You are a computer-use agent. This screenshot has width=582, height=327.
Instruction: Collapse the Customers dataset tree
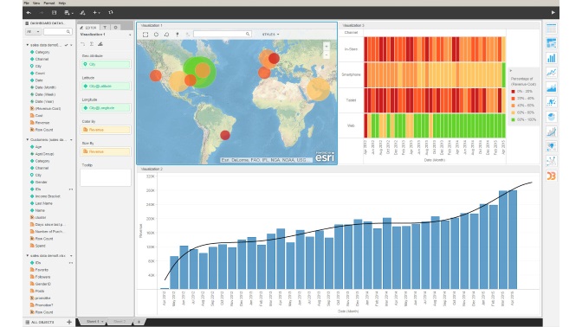point(28,140)
